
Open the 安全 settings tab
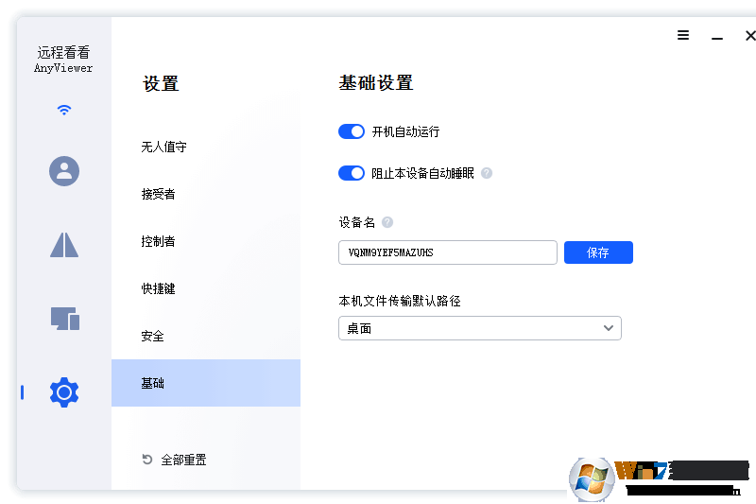[153, 336]
